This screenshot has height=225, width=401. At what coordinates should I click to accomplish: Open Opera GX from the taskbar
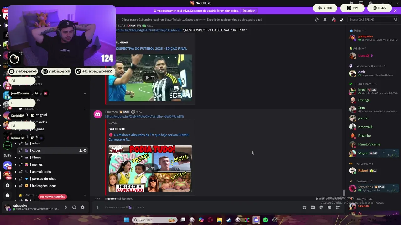point(210,220)
